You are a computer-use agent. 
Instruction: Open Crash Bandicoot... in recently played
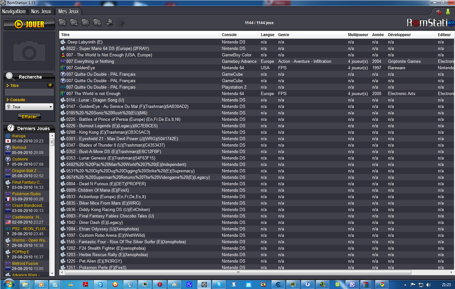(x=27, y=208)
